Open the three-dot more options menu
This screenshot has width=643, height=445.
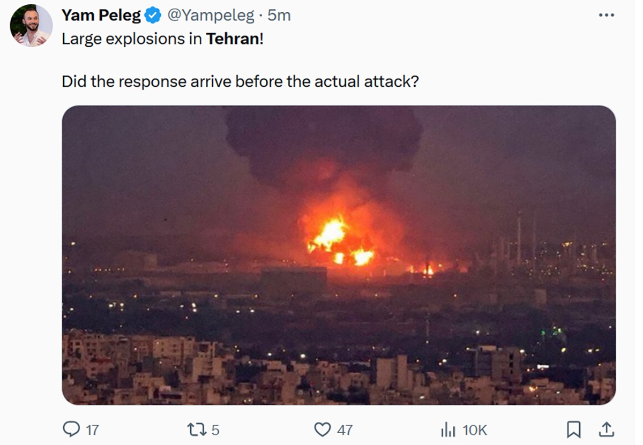(x=606, y=15)
